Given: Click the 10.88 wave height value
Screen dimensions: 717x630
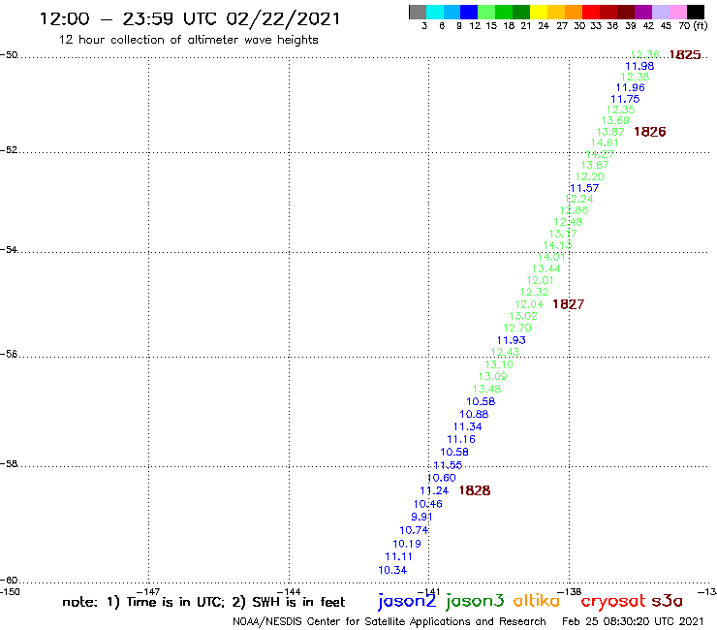Looking at the screenshot, I should coord(474,414).
